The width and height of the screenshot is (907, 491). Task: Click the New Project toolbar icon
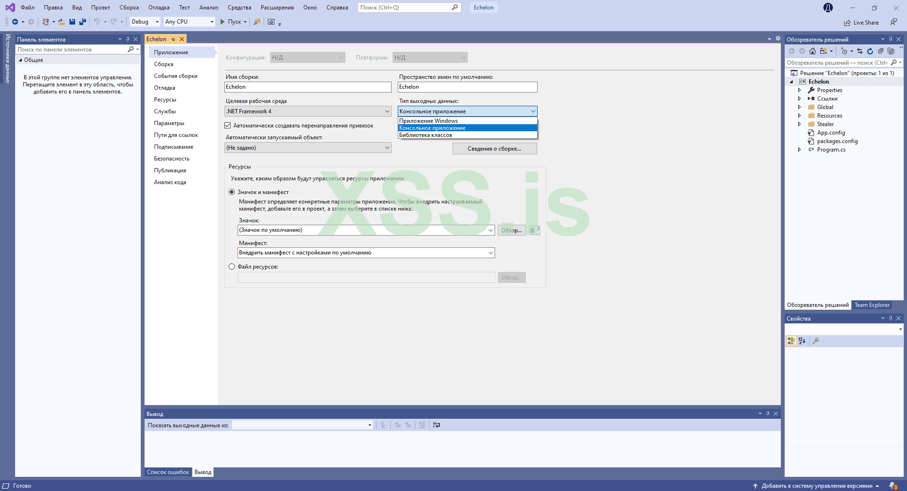point(45,22)
